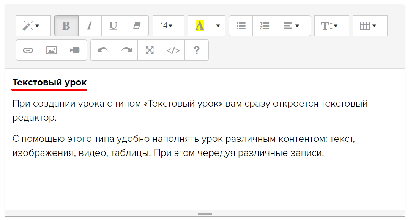Toggle italic formatting
Viewport: 410px width, 220px height.
coord(90,26)
